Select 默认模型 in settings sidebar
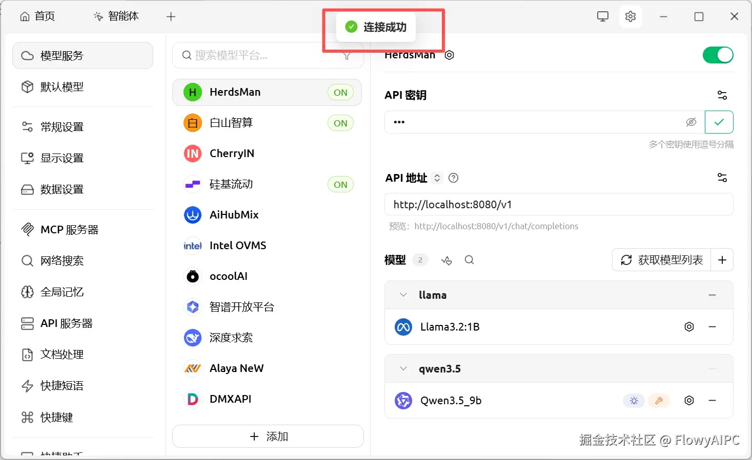Viewport: 752px width, 460px height. 83,87
